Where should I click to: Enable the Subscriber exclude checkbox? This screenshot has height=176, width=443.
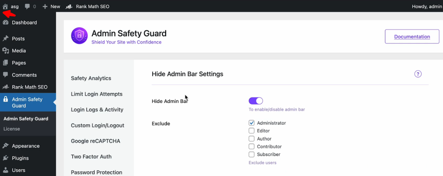251,154
